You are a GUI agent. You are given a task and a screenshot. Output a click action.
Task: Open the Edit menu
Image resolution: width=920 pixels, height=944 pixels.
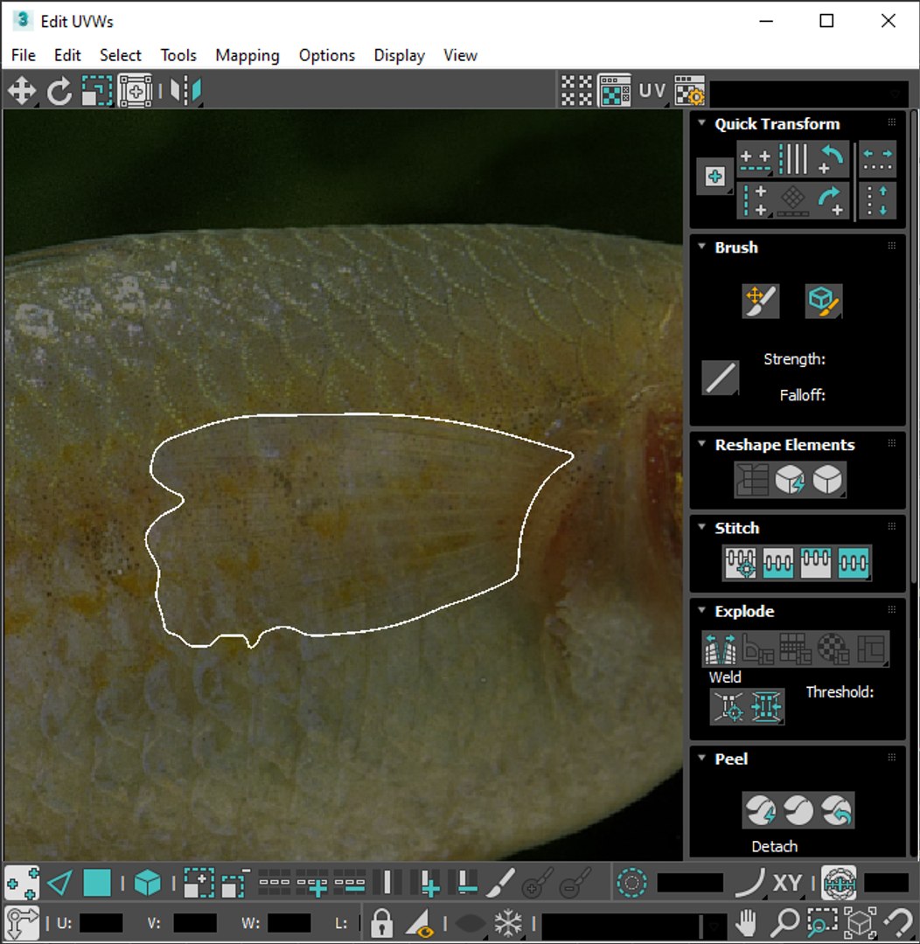pos(67,55)
